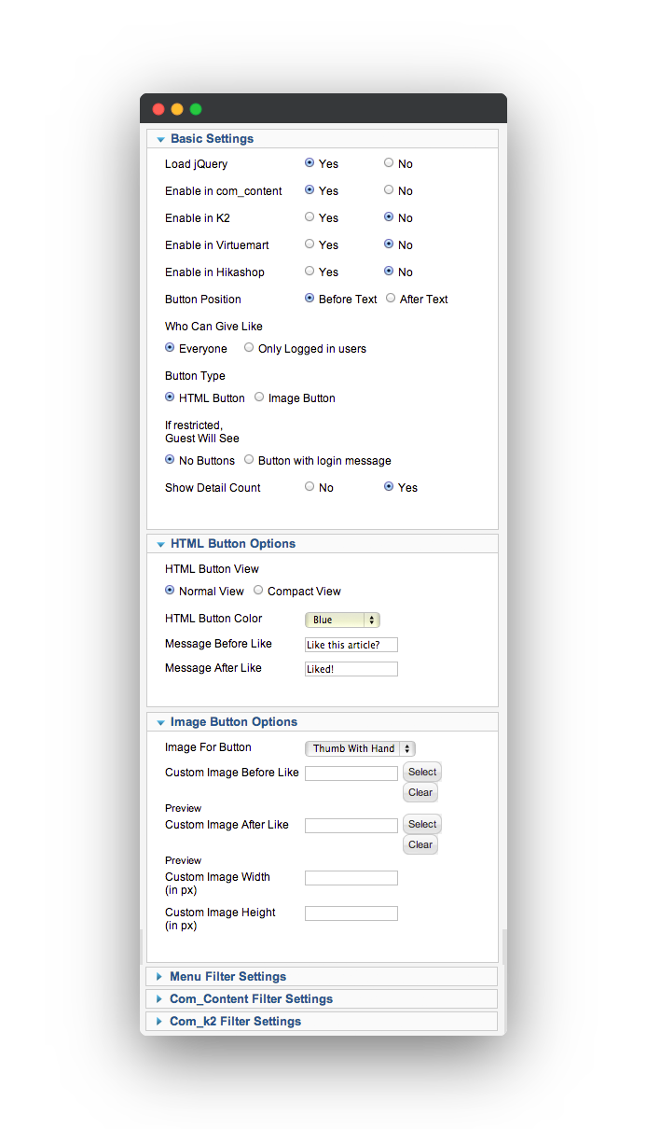Choose Compact View for HTML button
The width and height of the screenshot is (647, 1129).
pyautogui.click(x=258, y=591)
